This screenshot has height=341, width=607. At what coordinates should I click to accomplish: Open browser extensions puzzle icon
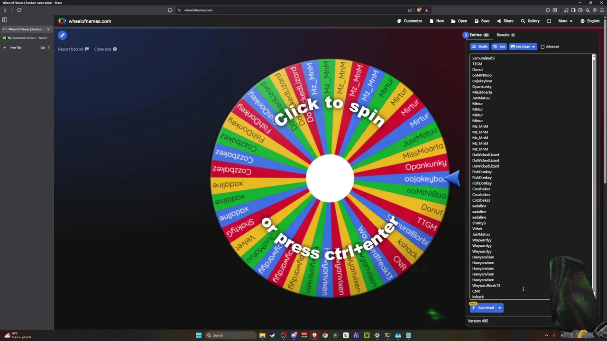point(548,10)
